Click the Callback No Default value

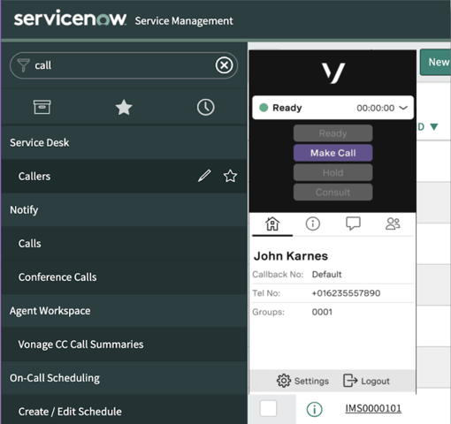click(326, 275)
